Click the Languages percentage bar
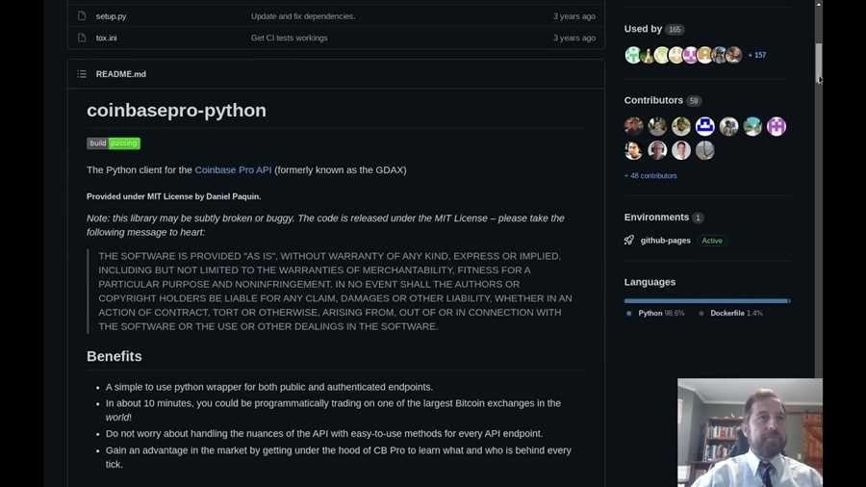Viewport: 866px width, 487px height. pos(707,301)
